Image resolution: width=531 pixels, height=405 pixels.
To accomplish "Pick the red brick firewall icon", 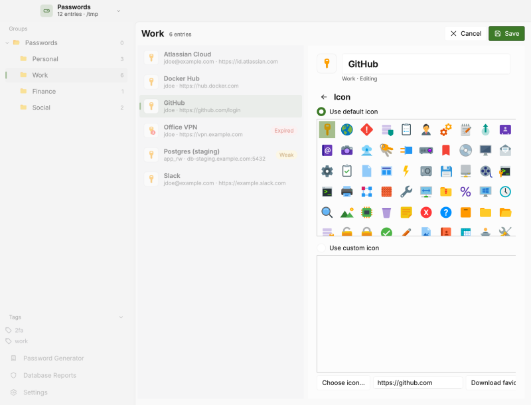I will (386, 192).
